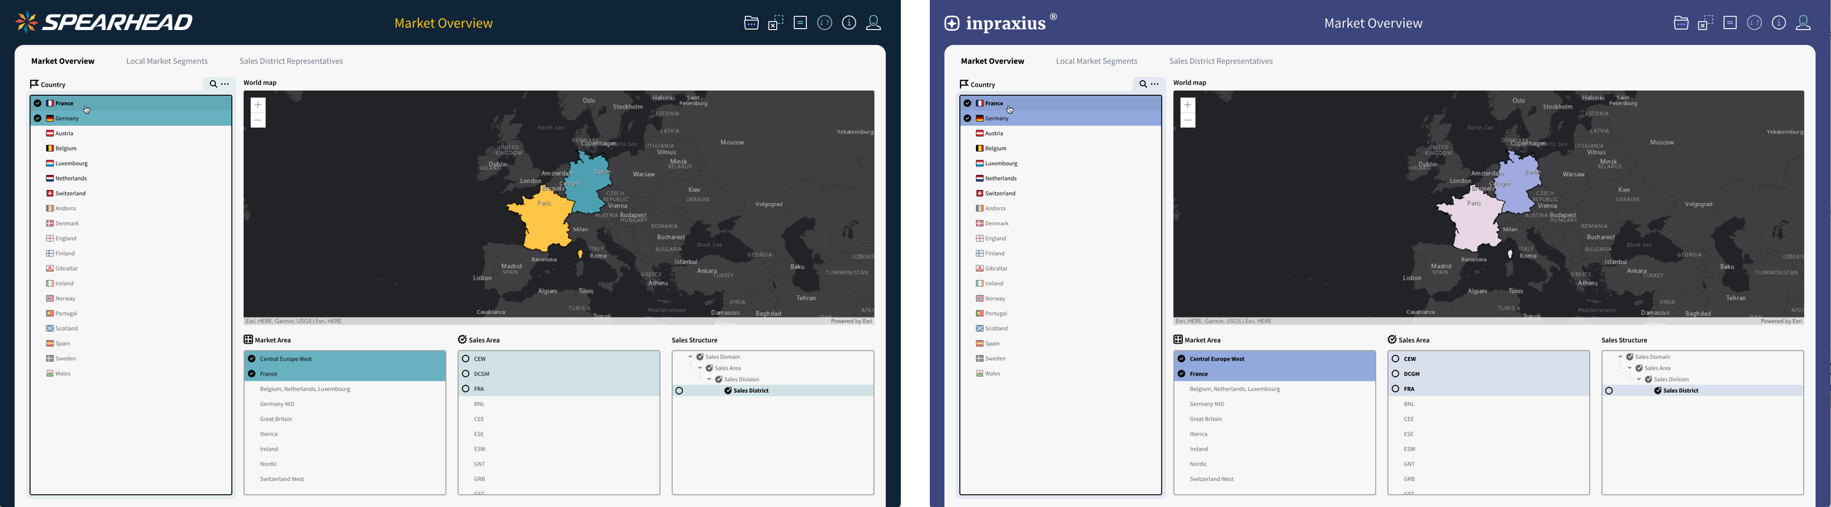Open the folder icon in Spearhead header
The height and width of the screenshot is (507, 1831).
[751, 23]
